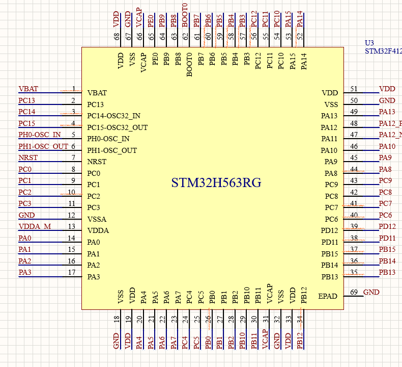The image size is (402, 367).
Task: Select the VDD net label above pin 68
Action: point(116,19)
